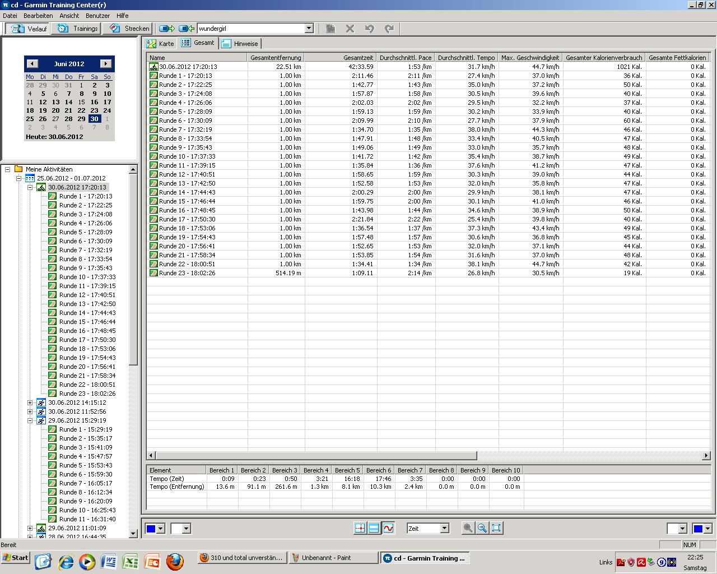Open the Ansicht menu
Image resolution: width=717 pixels, height=574 pixels.
pyautogui.click(x=69, y=16)
